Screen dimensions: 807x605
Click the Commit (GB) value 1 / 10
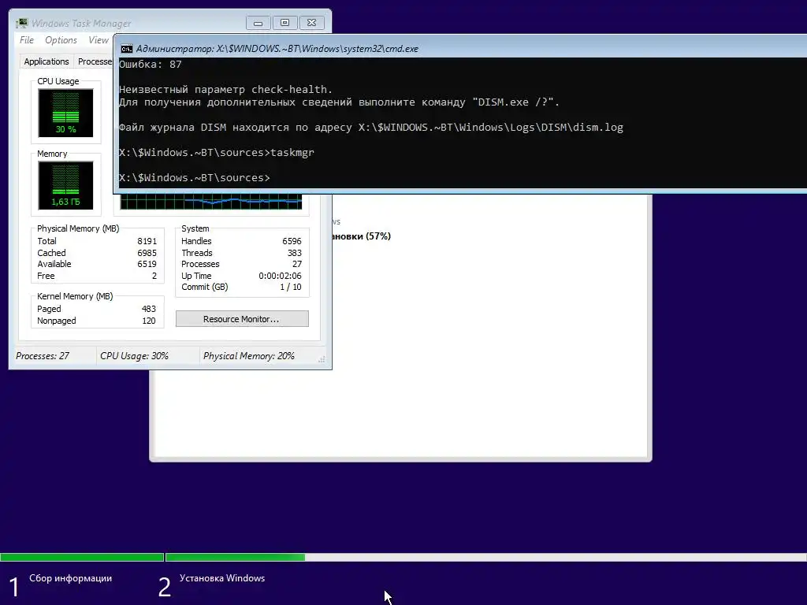291,287
